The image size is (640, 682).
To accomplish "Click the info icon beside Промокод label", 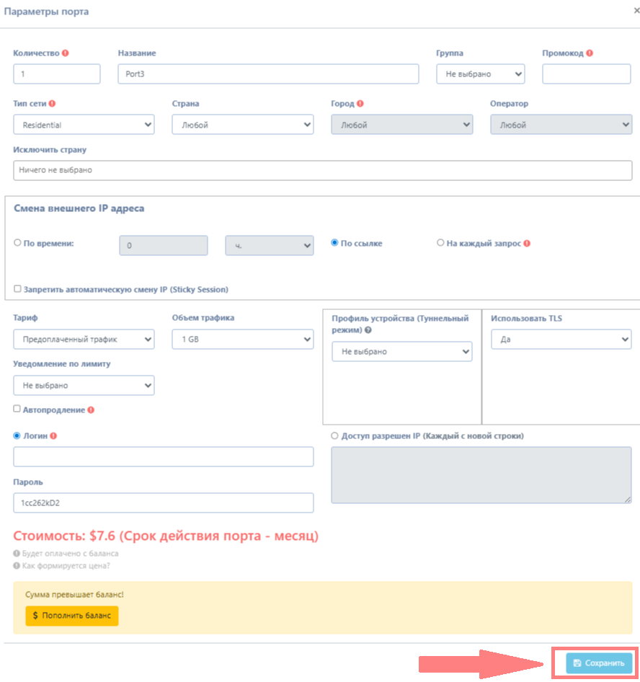I will tap(590, 53).
